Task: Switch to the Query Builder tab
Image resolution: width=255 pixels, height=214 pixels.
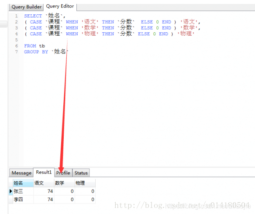Action: (26, 7)
